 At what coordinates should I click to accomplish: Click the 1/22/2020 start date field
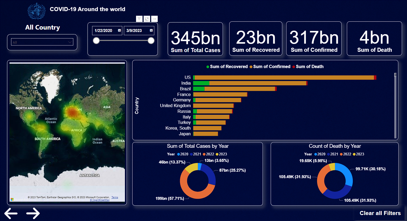[x=104, y=31]
